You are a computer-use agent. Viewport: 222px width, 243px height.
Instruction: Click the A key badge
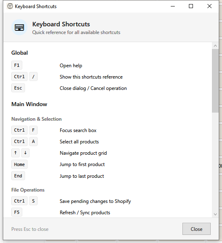(33, 141)
